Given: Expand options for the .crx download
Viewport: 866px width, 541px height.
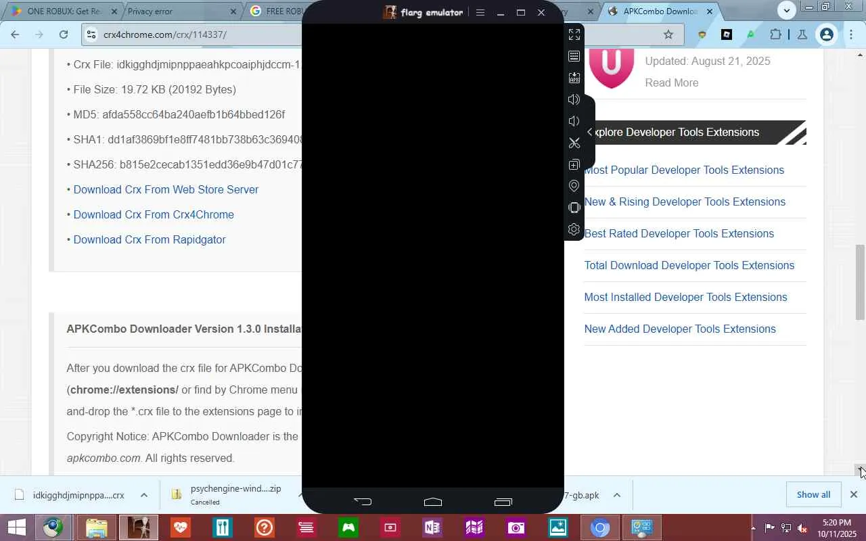Looking at the screenshot, I should click(144, 495).
